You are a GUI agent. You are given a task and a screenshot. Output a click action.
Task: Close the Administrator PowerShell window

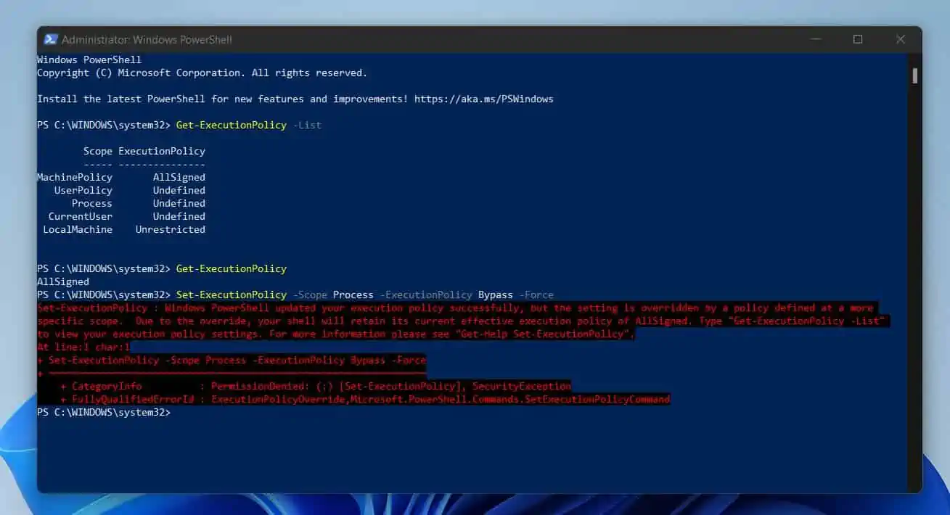(x=901, y=39)
